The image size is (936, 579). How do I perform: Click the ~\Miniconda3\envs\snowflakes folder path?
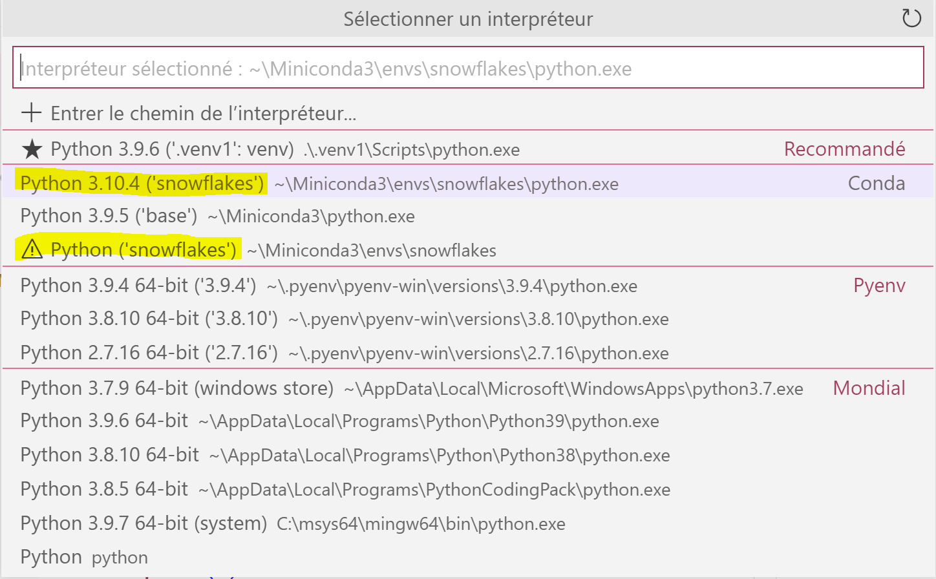click(372, 251)
